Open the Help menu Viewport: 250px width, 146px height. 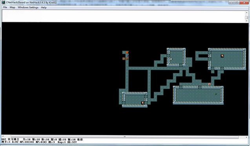point(44,7)
